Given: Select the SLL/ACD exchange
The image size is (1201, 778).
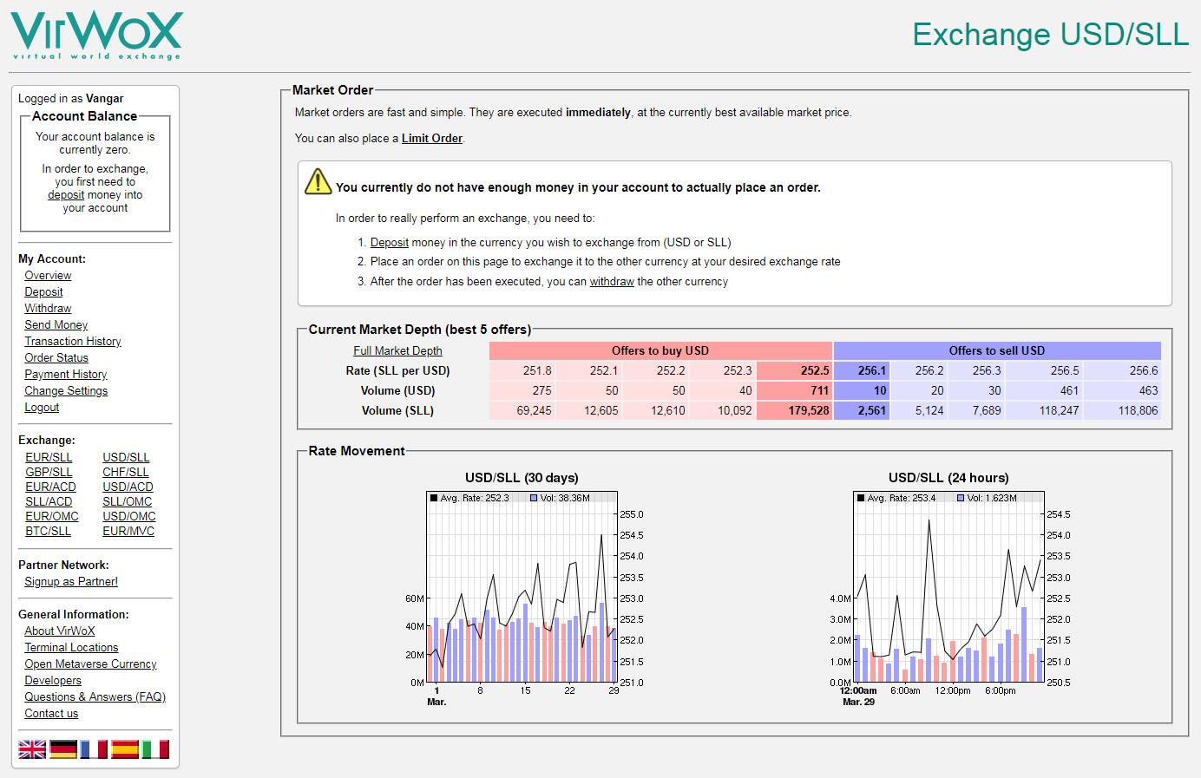Looking at the screenshot, I should click(49, 502).
